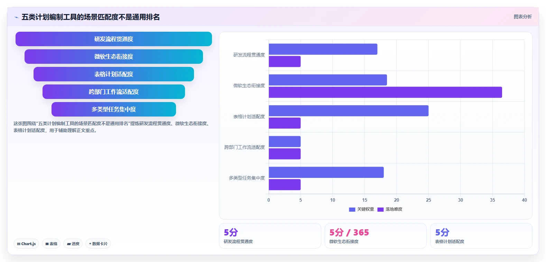Click 落地难度 bar for 表格计划适配度
Image resolution: width=546 pixels, height=262 pixels.
coord(285,123)
